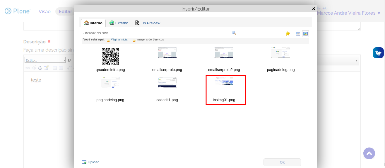The image size is (385, 168).
Task: Expand the Marcos André Vieira Flores user menu
Action: click(x=349, y=13)
